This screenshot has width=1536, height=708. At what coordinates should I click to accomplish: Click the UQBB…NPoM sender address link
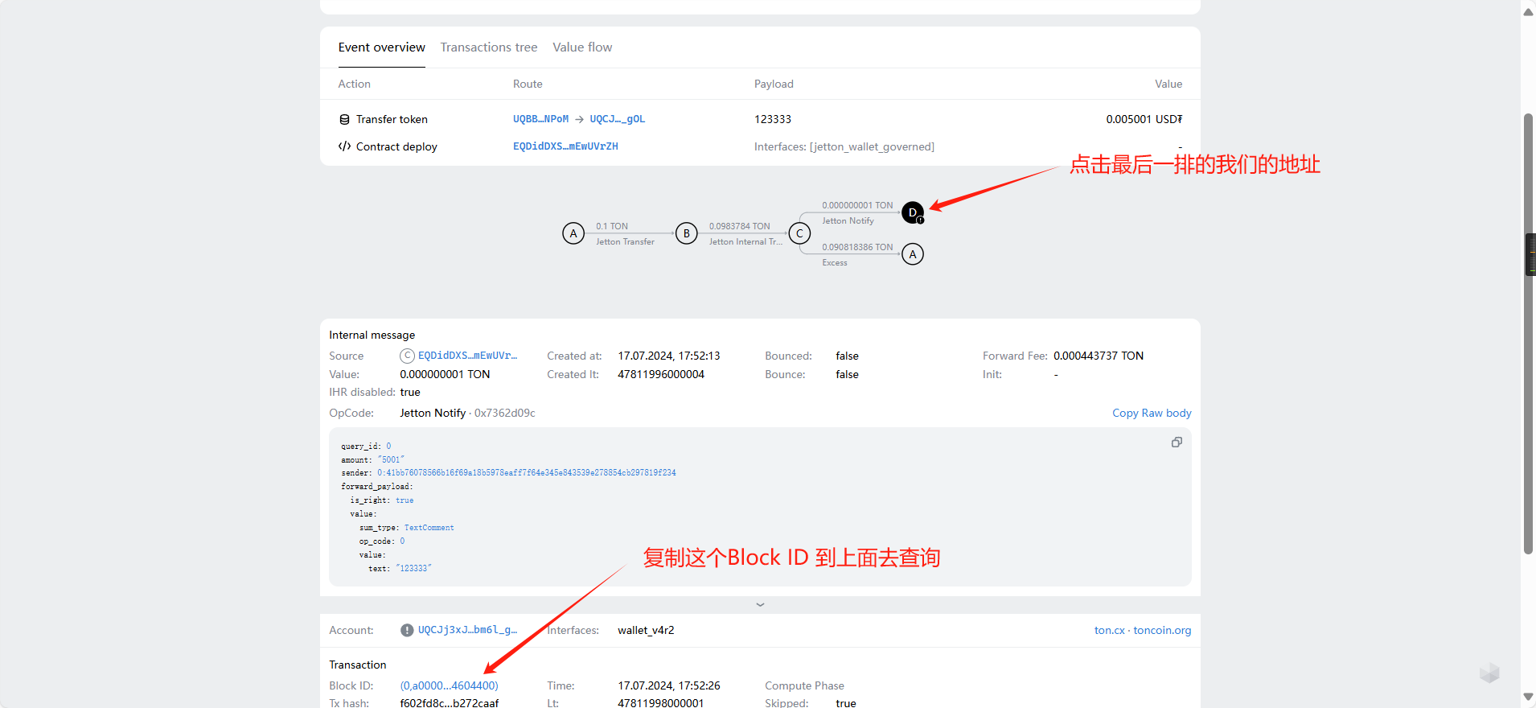coord(540,119)
